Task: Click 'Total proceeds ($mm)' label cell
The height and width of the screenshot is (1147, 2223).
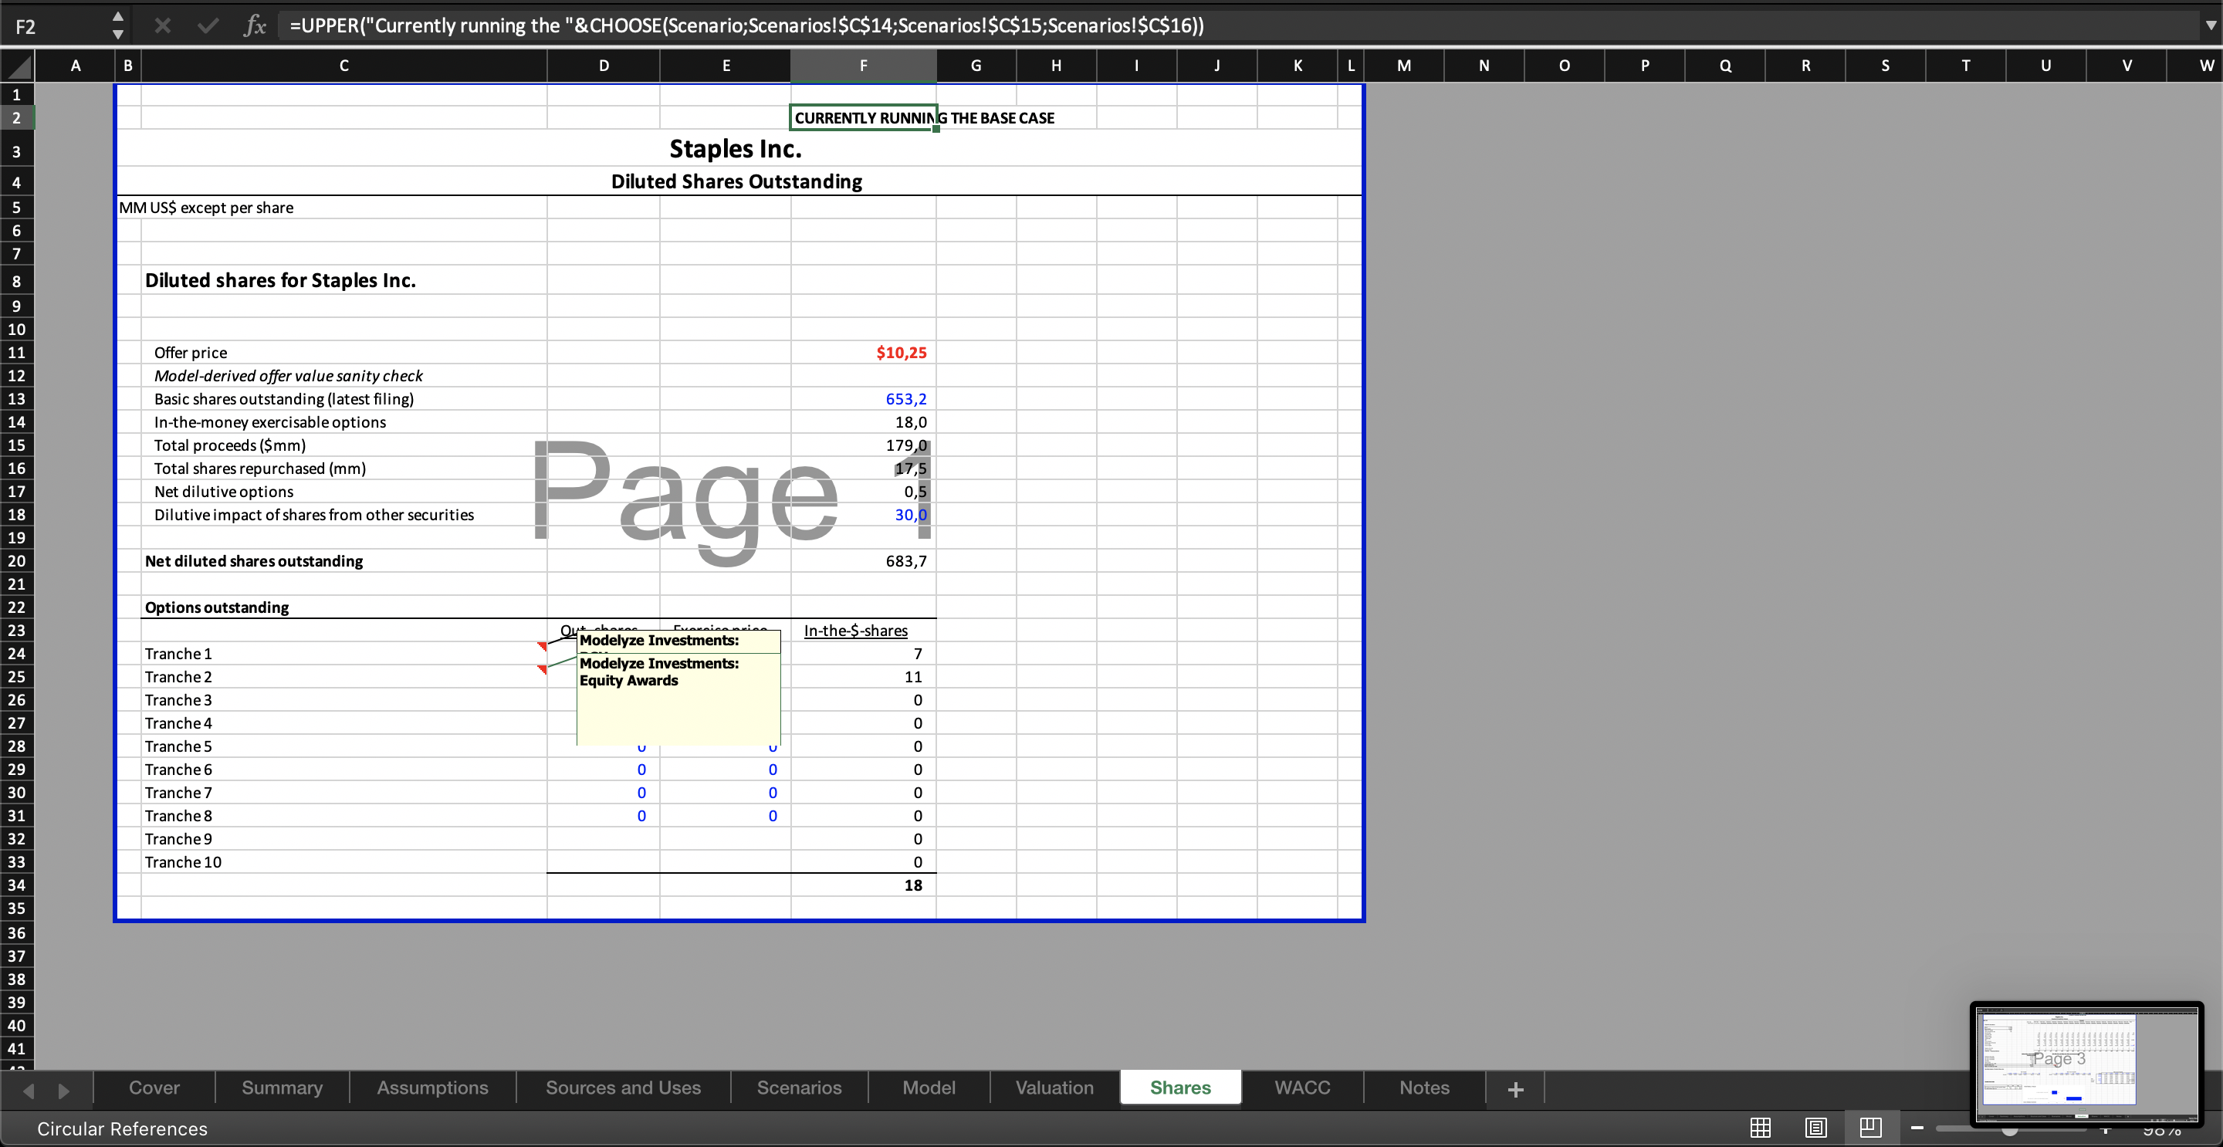Action: click(229, 445)
